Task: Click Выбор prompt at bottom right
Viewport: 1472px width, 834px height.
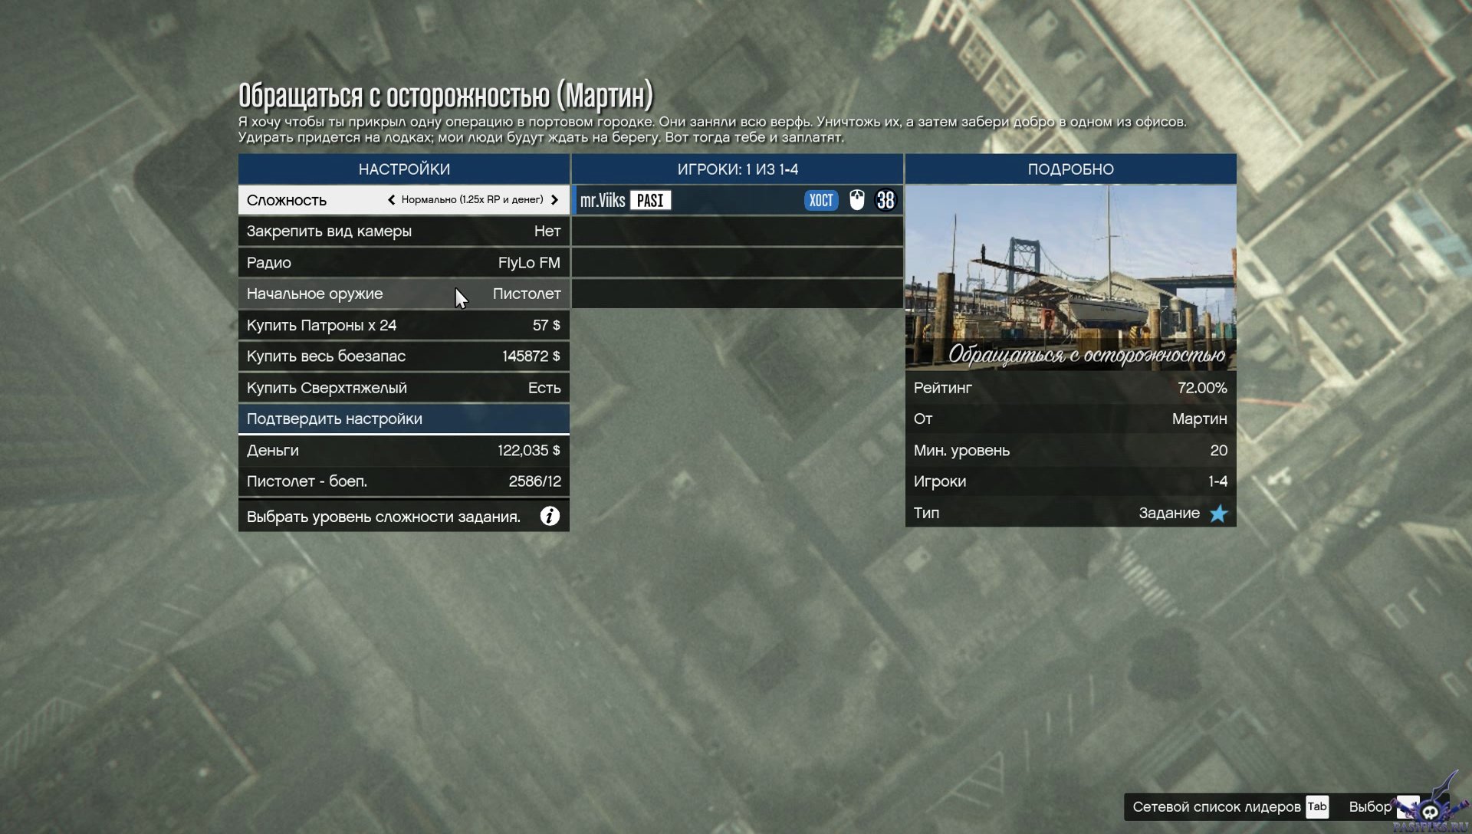Action: 1370,806
